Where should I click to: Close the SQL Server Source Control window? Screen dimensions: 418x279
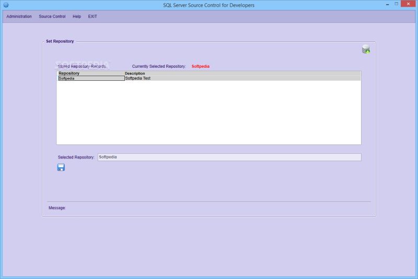(x=408, y=4)
